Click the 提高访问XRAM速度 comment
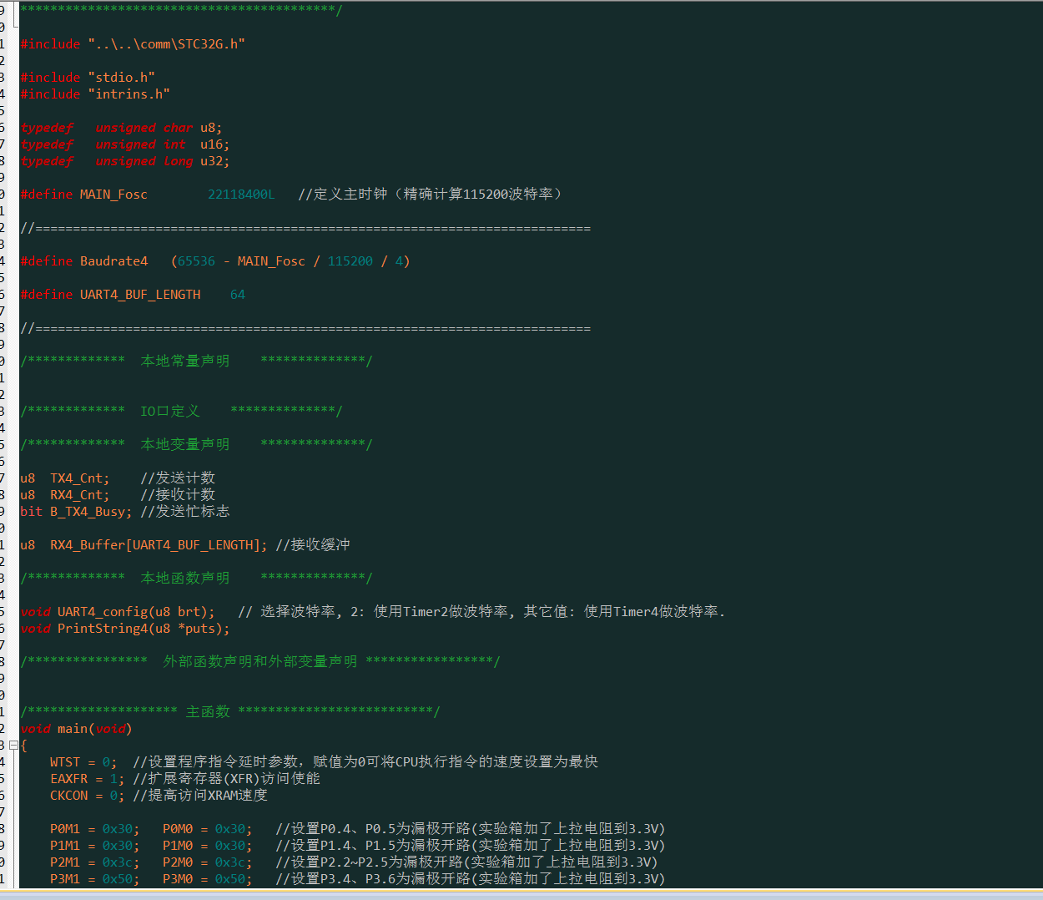 click(x=200, y=795)
